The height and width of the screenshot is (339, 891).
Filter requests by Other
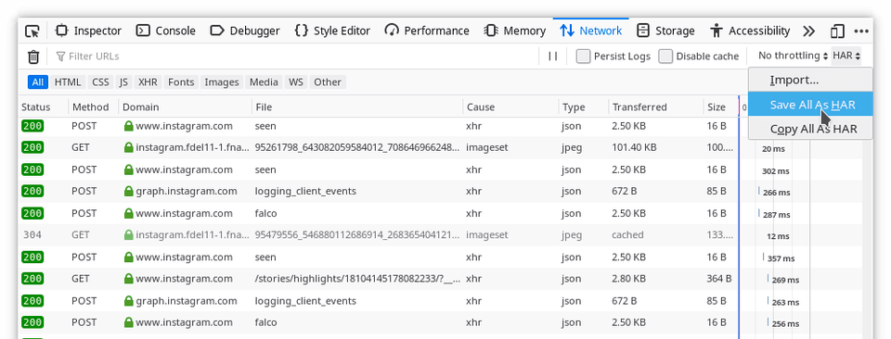[x=328, y=82]
